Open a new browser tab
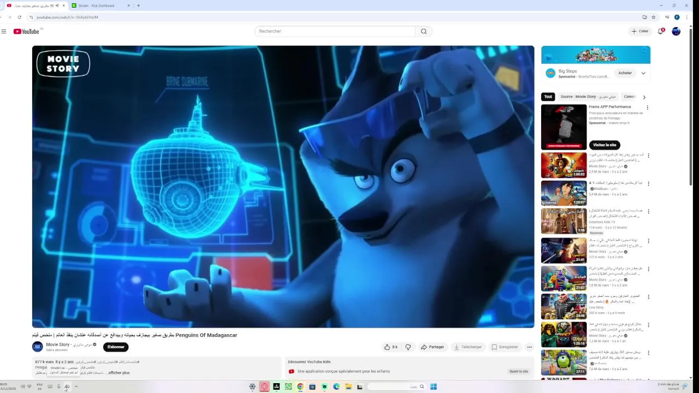Screen dimensions: 699x393 [138, 5]
